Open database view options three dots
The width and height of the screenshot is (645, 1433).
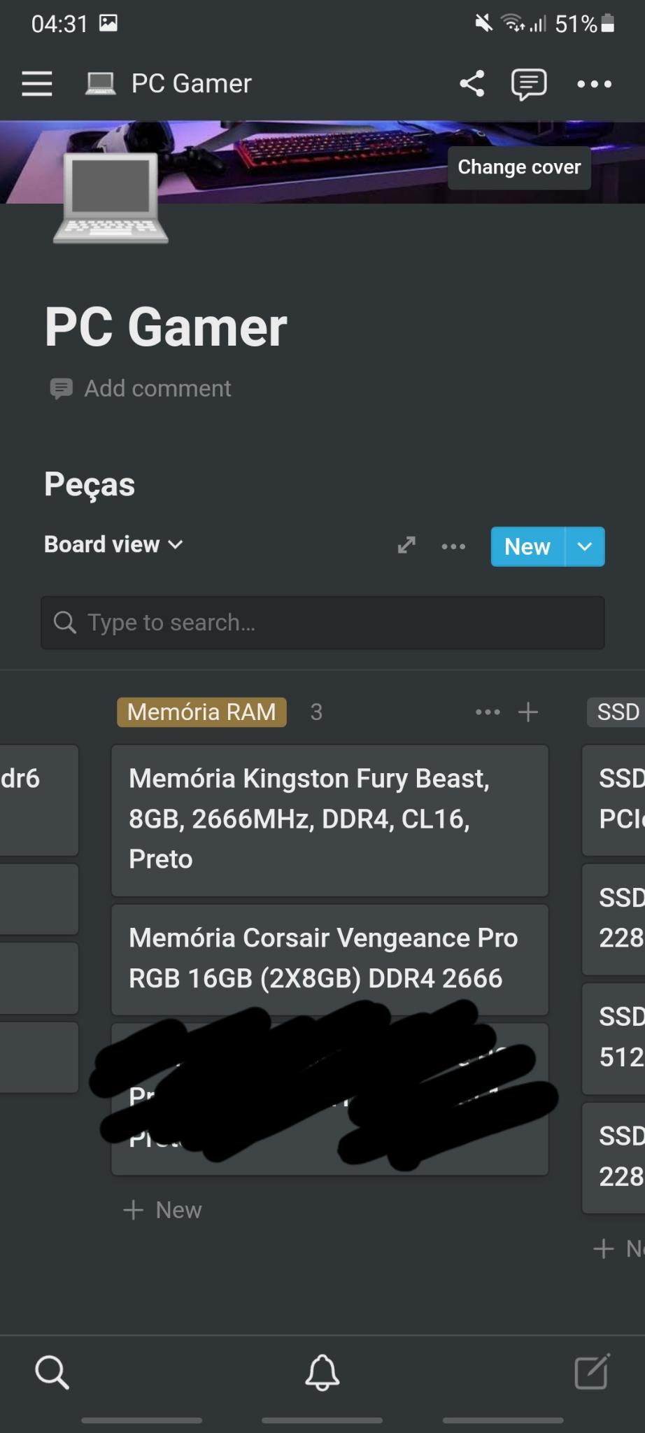pos(453,546)
